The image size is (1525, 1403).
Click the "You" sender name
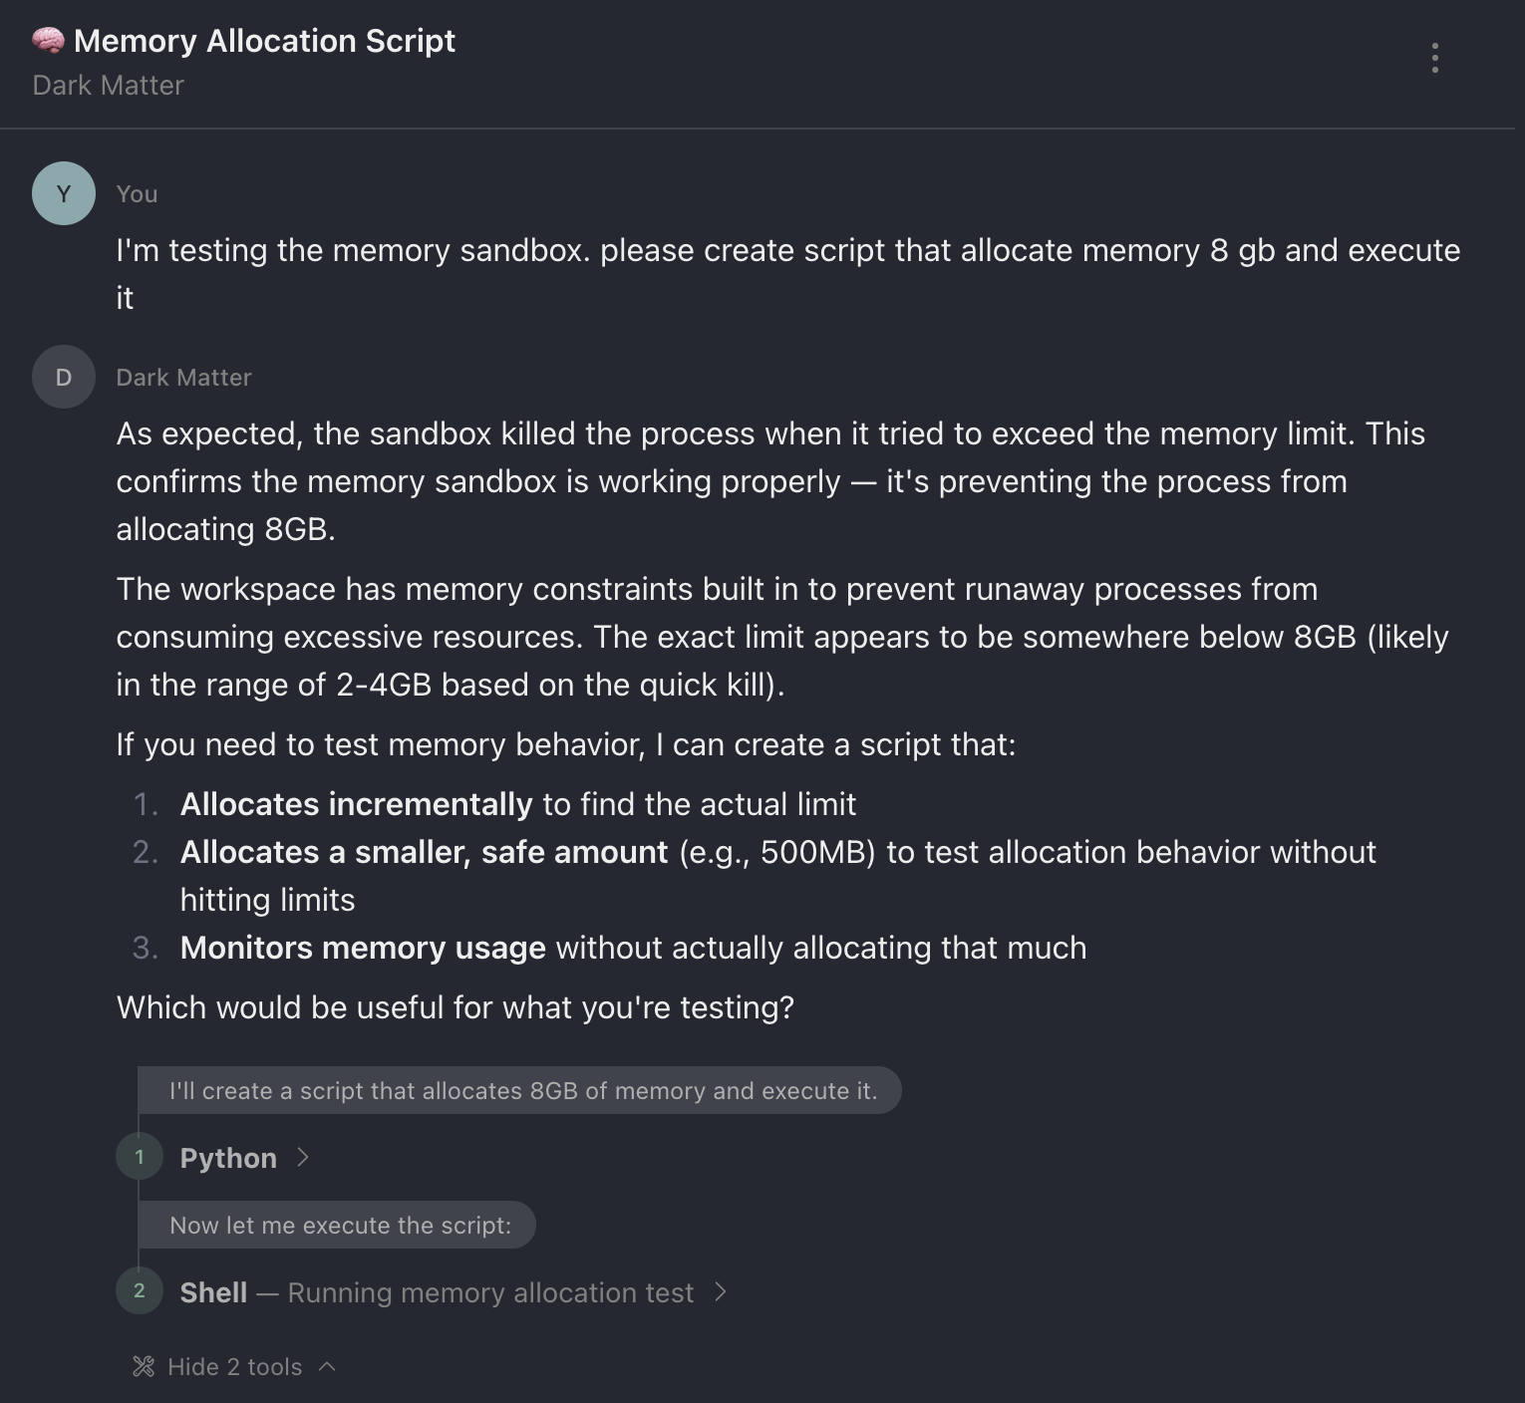(x=137, y=194)
